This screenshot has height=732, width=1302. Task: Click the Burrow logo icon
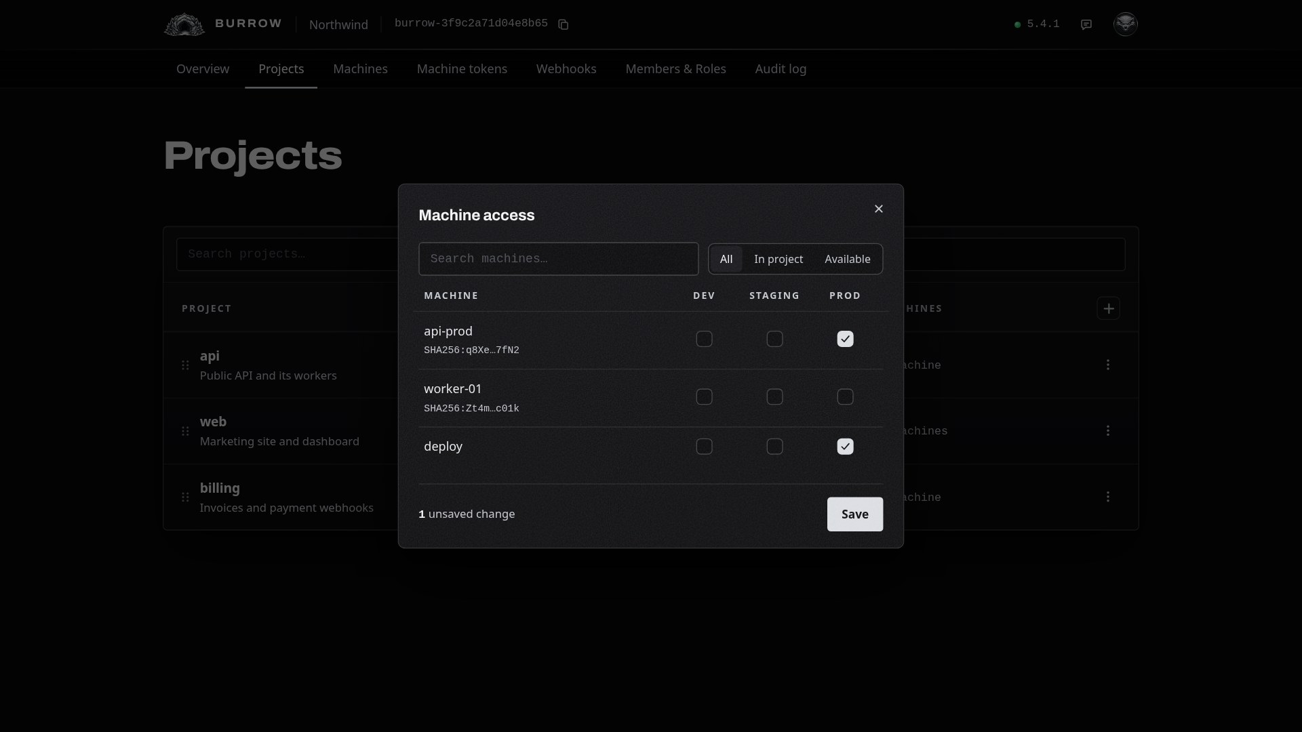(x=184, y=24)
